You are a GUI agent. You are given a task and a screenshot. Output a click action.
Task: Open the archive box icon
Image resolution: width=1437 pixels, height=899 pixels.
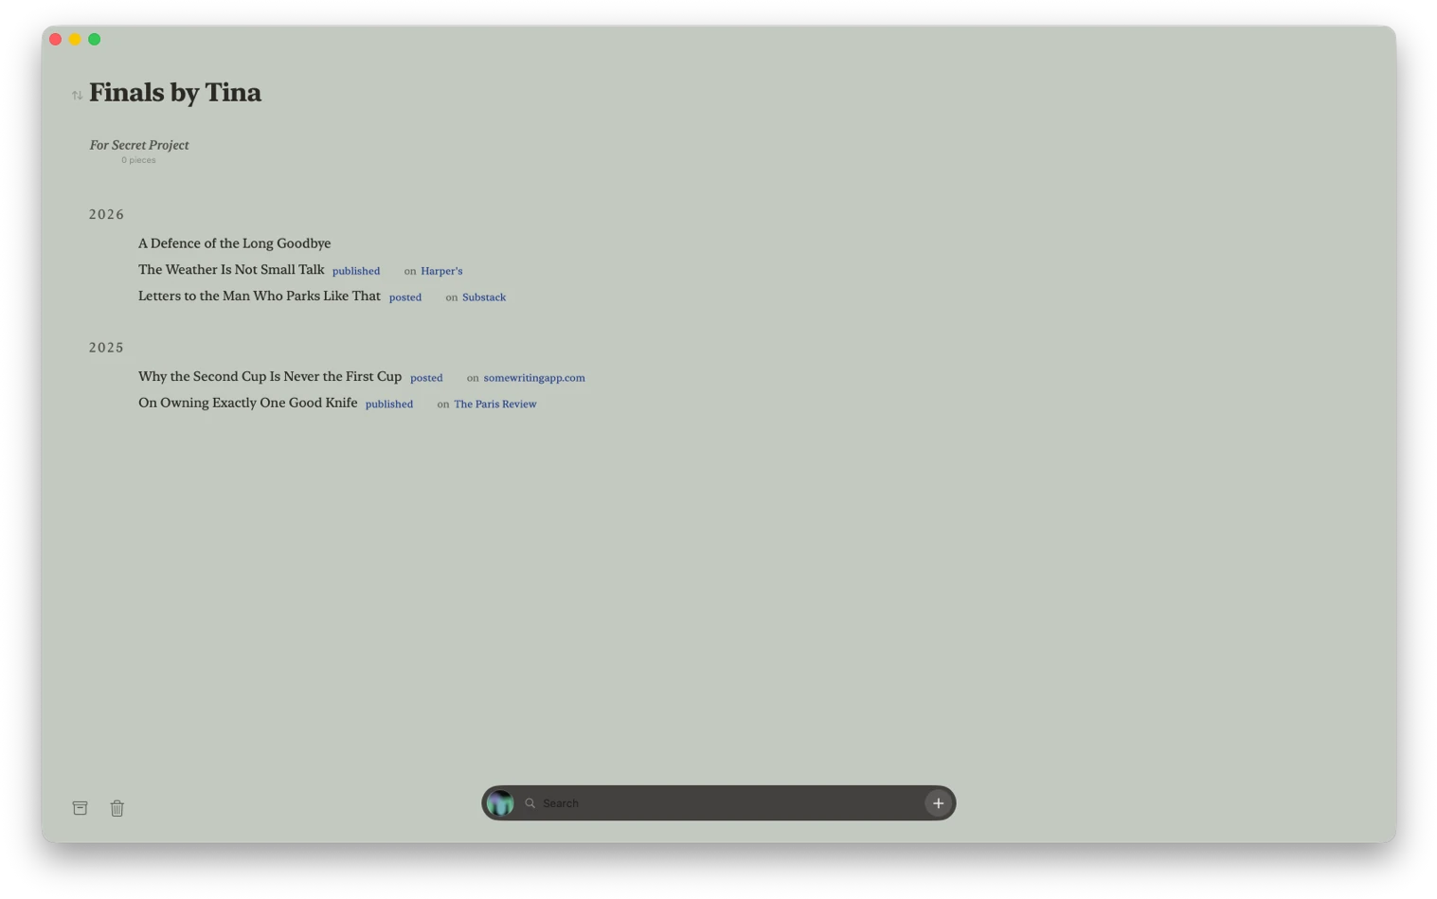point(81,808)
